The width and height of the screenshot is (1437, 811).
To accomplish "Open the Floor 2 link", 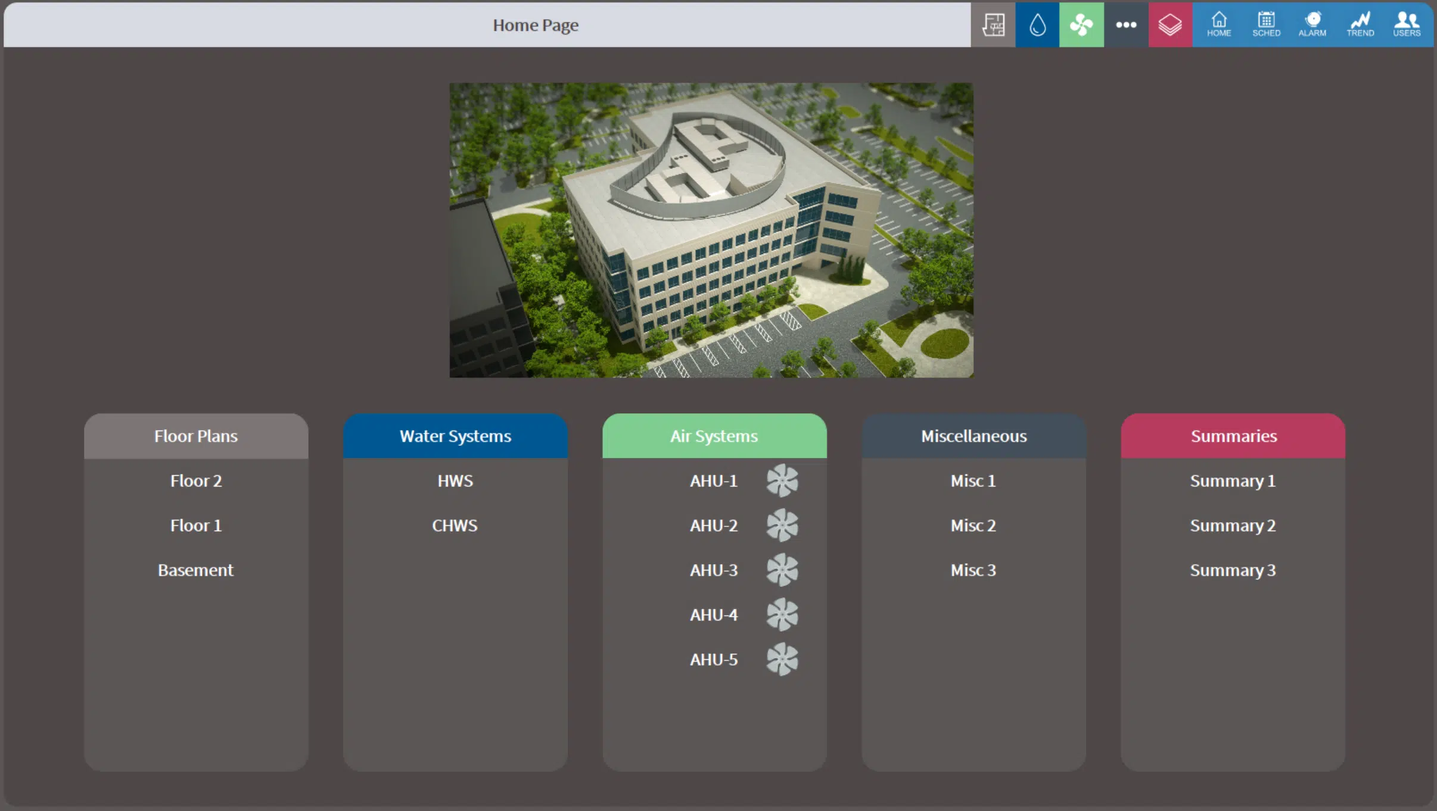I will (x=196, y=481).
